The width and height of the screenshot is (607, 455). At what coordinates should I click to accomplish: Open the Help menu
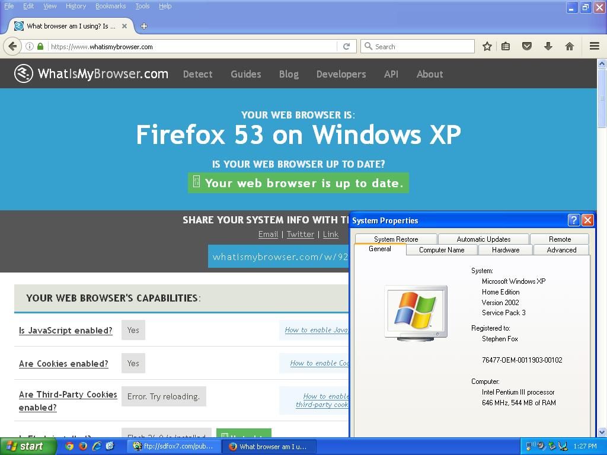pos(165,6)
